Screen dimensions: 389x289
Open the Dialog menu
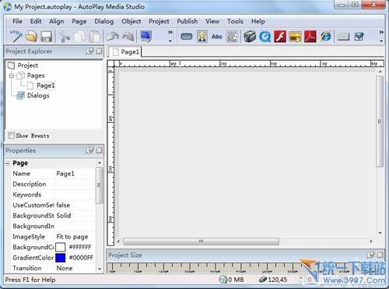104,21
